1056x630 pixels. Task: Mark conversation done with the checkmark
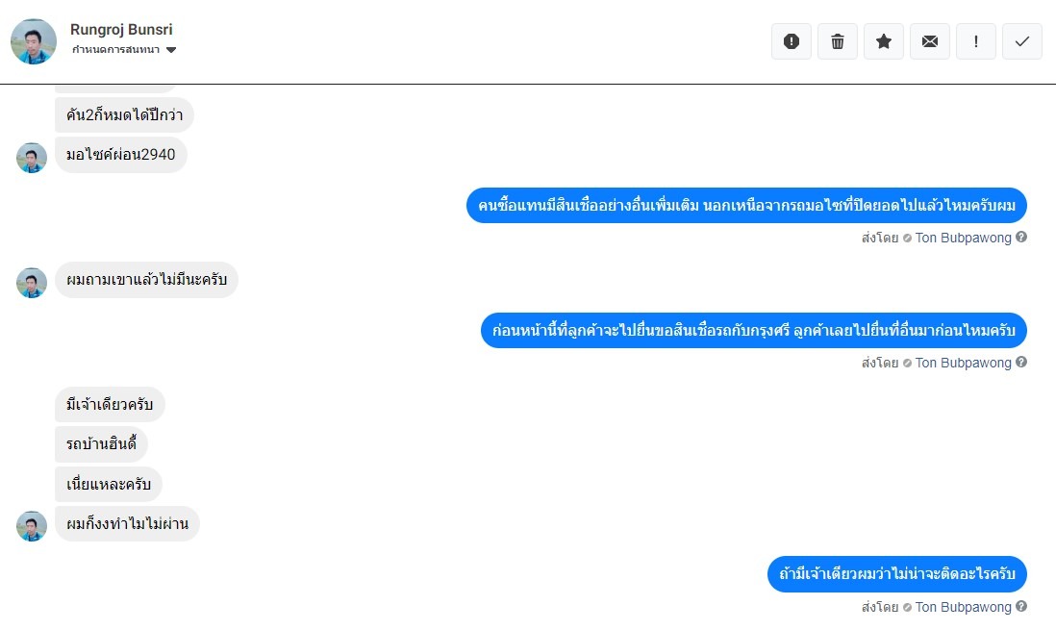click(x=1022, y=41)
